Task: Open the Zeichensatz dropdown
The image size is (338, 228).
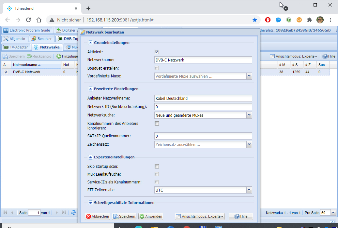Action: 249,144
